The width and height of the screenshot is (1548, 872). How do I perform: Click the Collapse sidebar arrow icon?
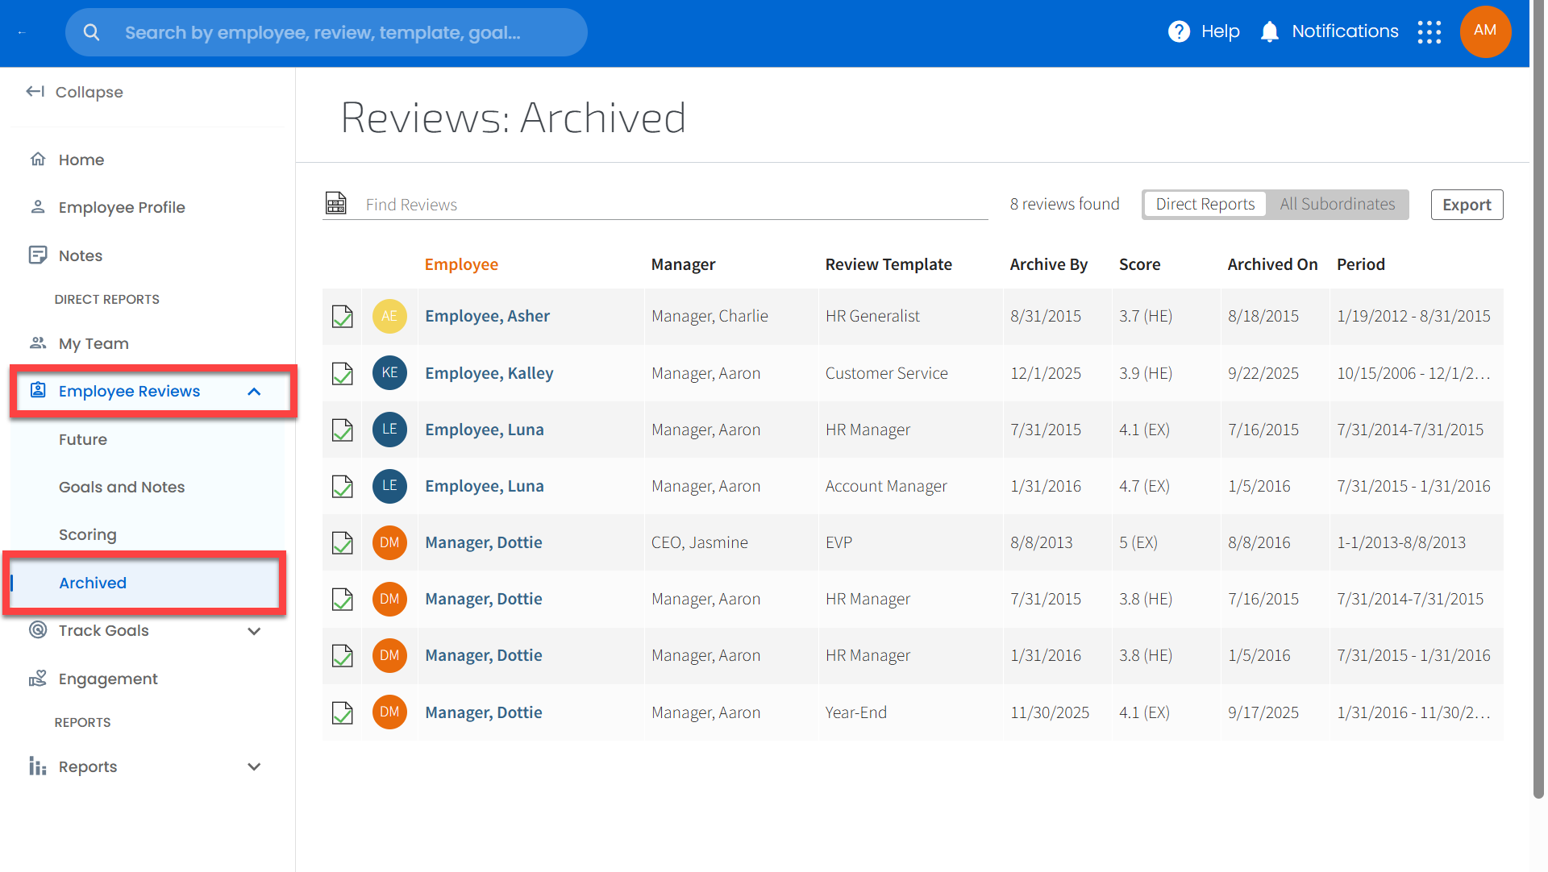35,92
